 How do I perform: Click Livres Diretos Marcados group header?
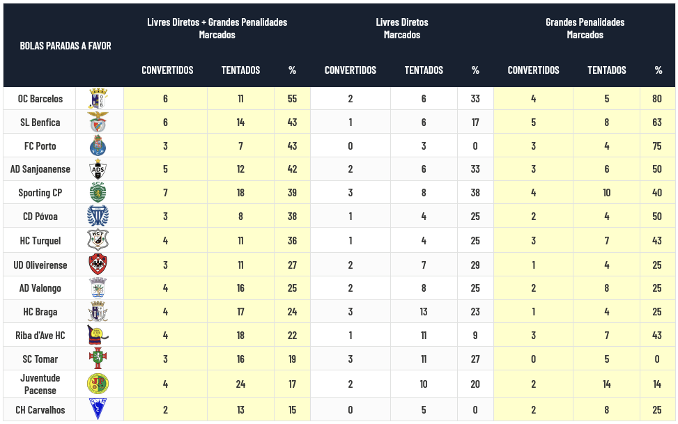click(x=402, y=29)
